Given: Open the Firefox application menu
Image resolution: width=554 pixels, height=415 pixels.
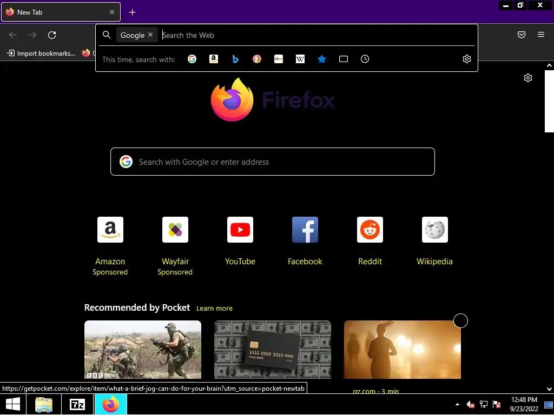Looking at the screenshot, I should pyautogui.click(x=541, y=35).
